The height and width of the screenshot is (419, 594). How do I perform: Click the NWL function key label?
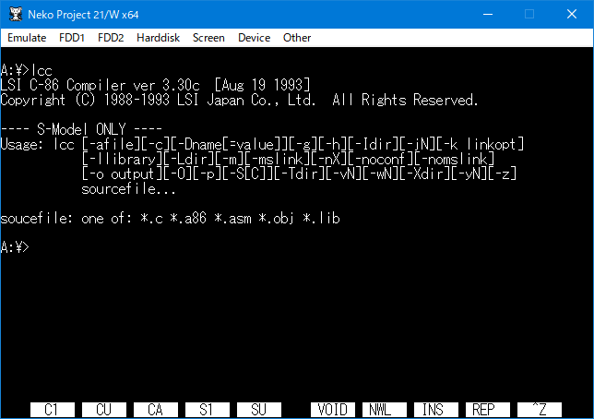click(x=384, y=410)
